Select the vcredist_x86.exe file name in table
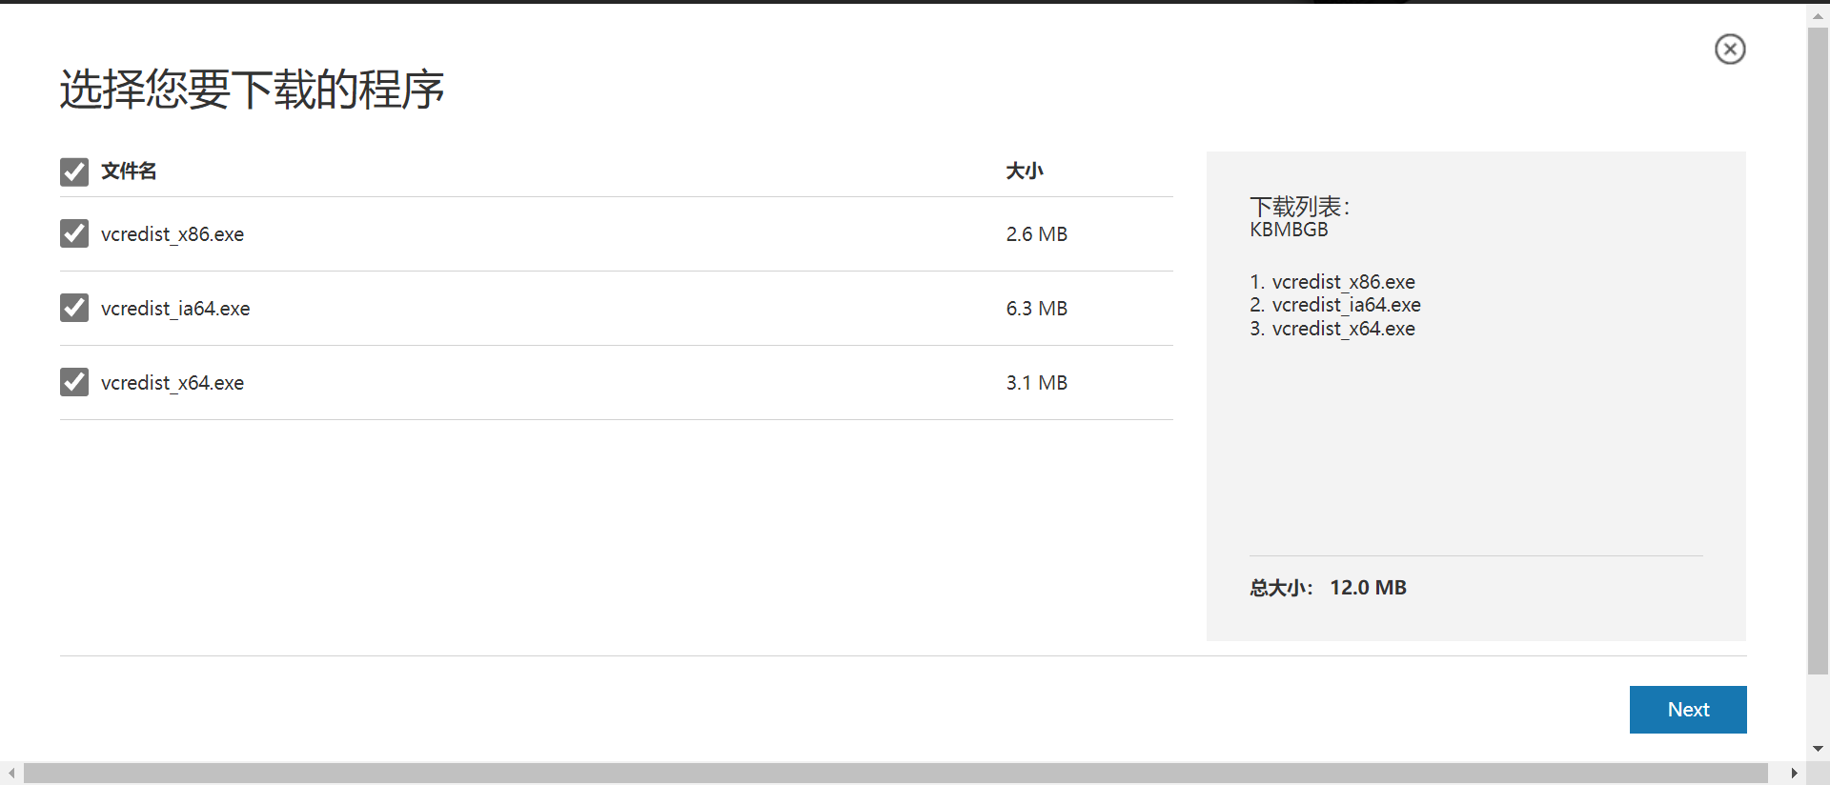Viewport: 1830px width, 785px height. click(173, 234)
